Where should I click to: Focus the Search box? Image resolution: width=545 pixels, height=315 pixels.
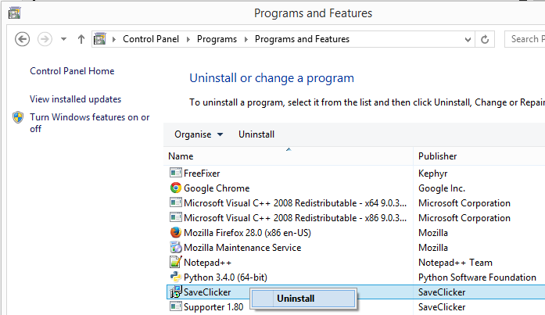[525, 39]
